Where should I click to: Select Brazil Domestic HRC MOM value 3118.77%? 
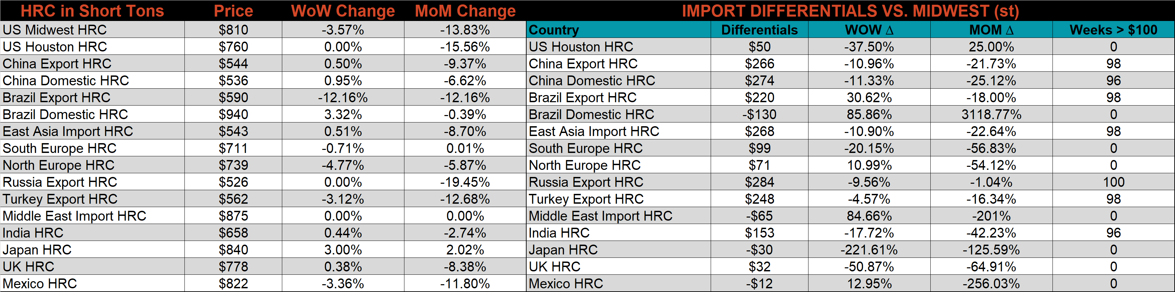(991, 114)
